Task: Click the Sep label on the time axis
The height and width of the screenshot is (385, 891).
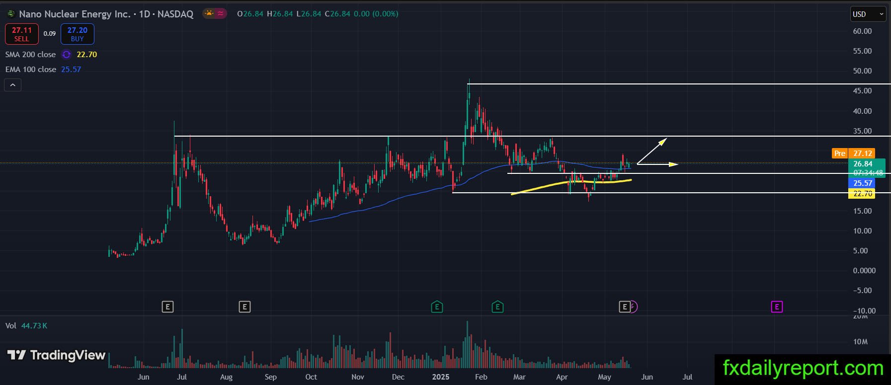Action: (271, 377)
